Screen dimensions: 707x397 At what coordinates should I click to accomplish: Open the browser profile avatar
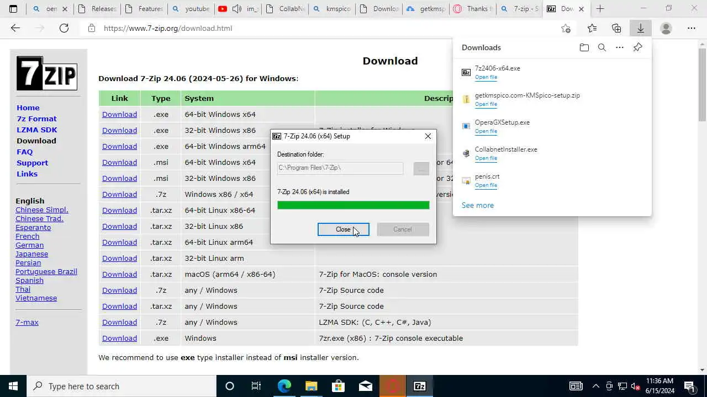click(666, 28)
